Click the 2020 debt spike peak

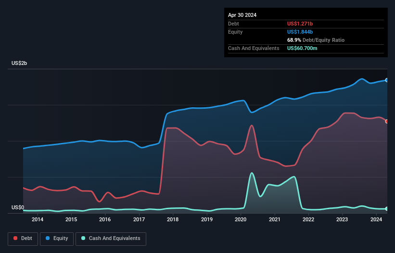tap(252, 126)
